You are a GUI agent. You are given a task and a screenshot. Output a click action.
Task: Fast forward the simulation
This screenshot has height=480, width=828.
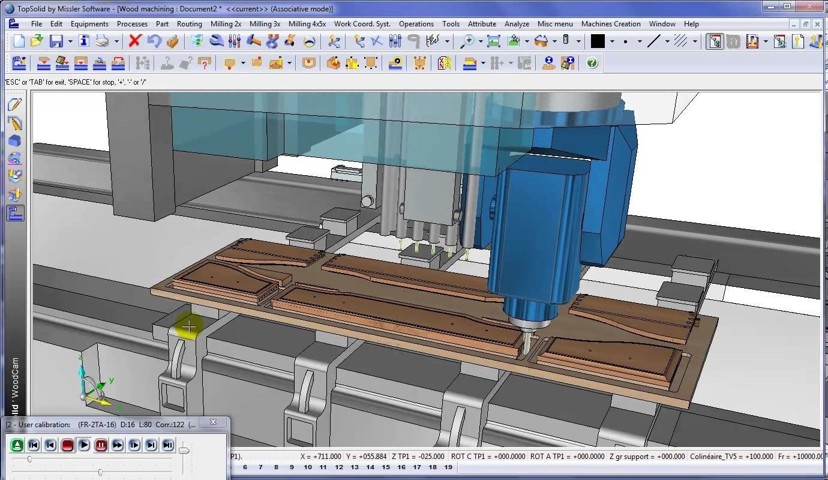(118, 445)
